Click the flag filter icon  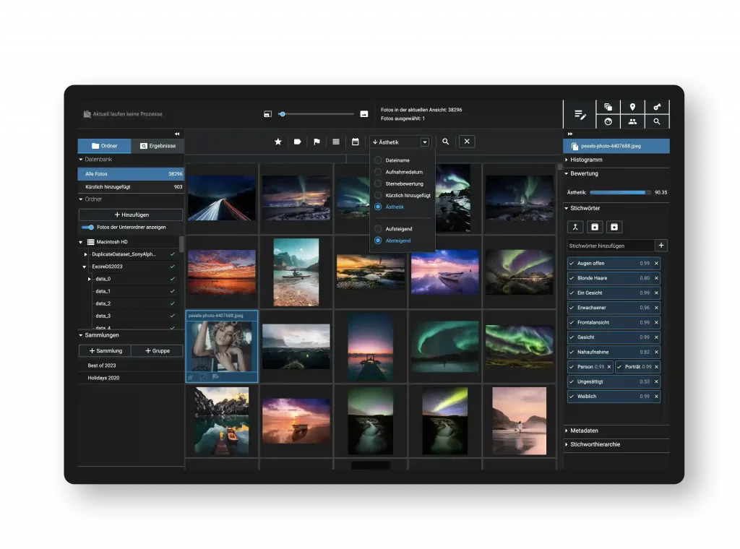click(317, 142)
